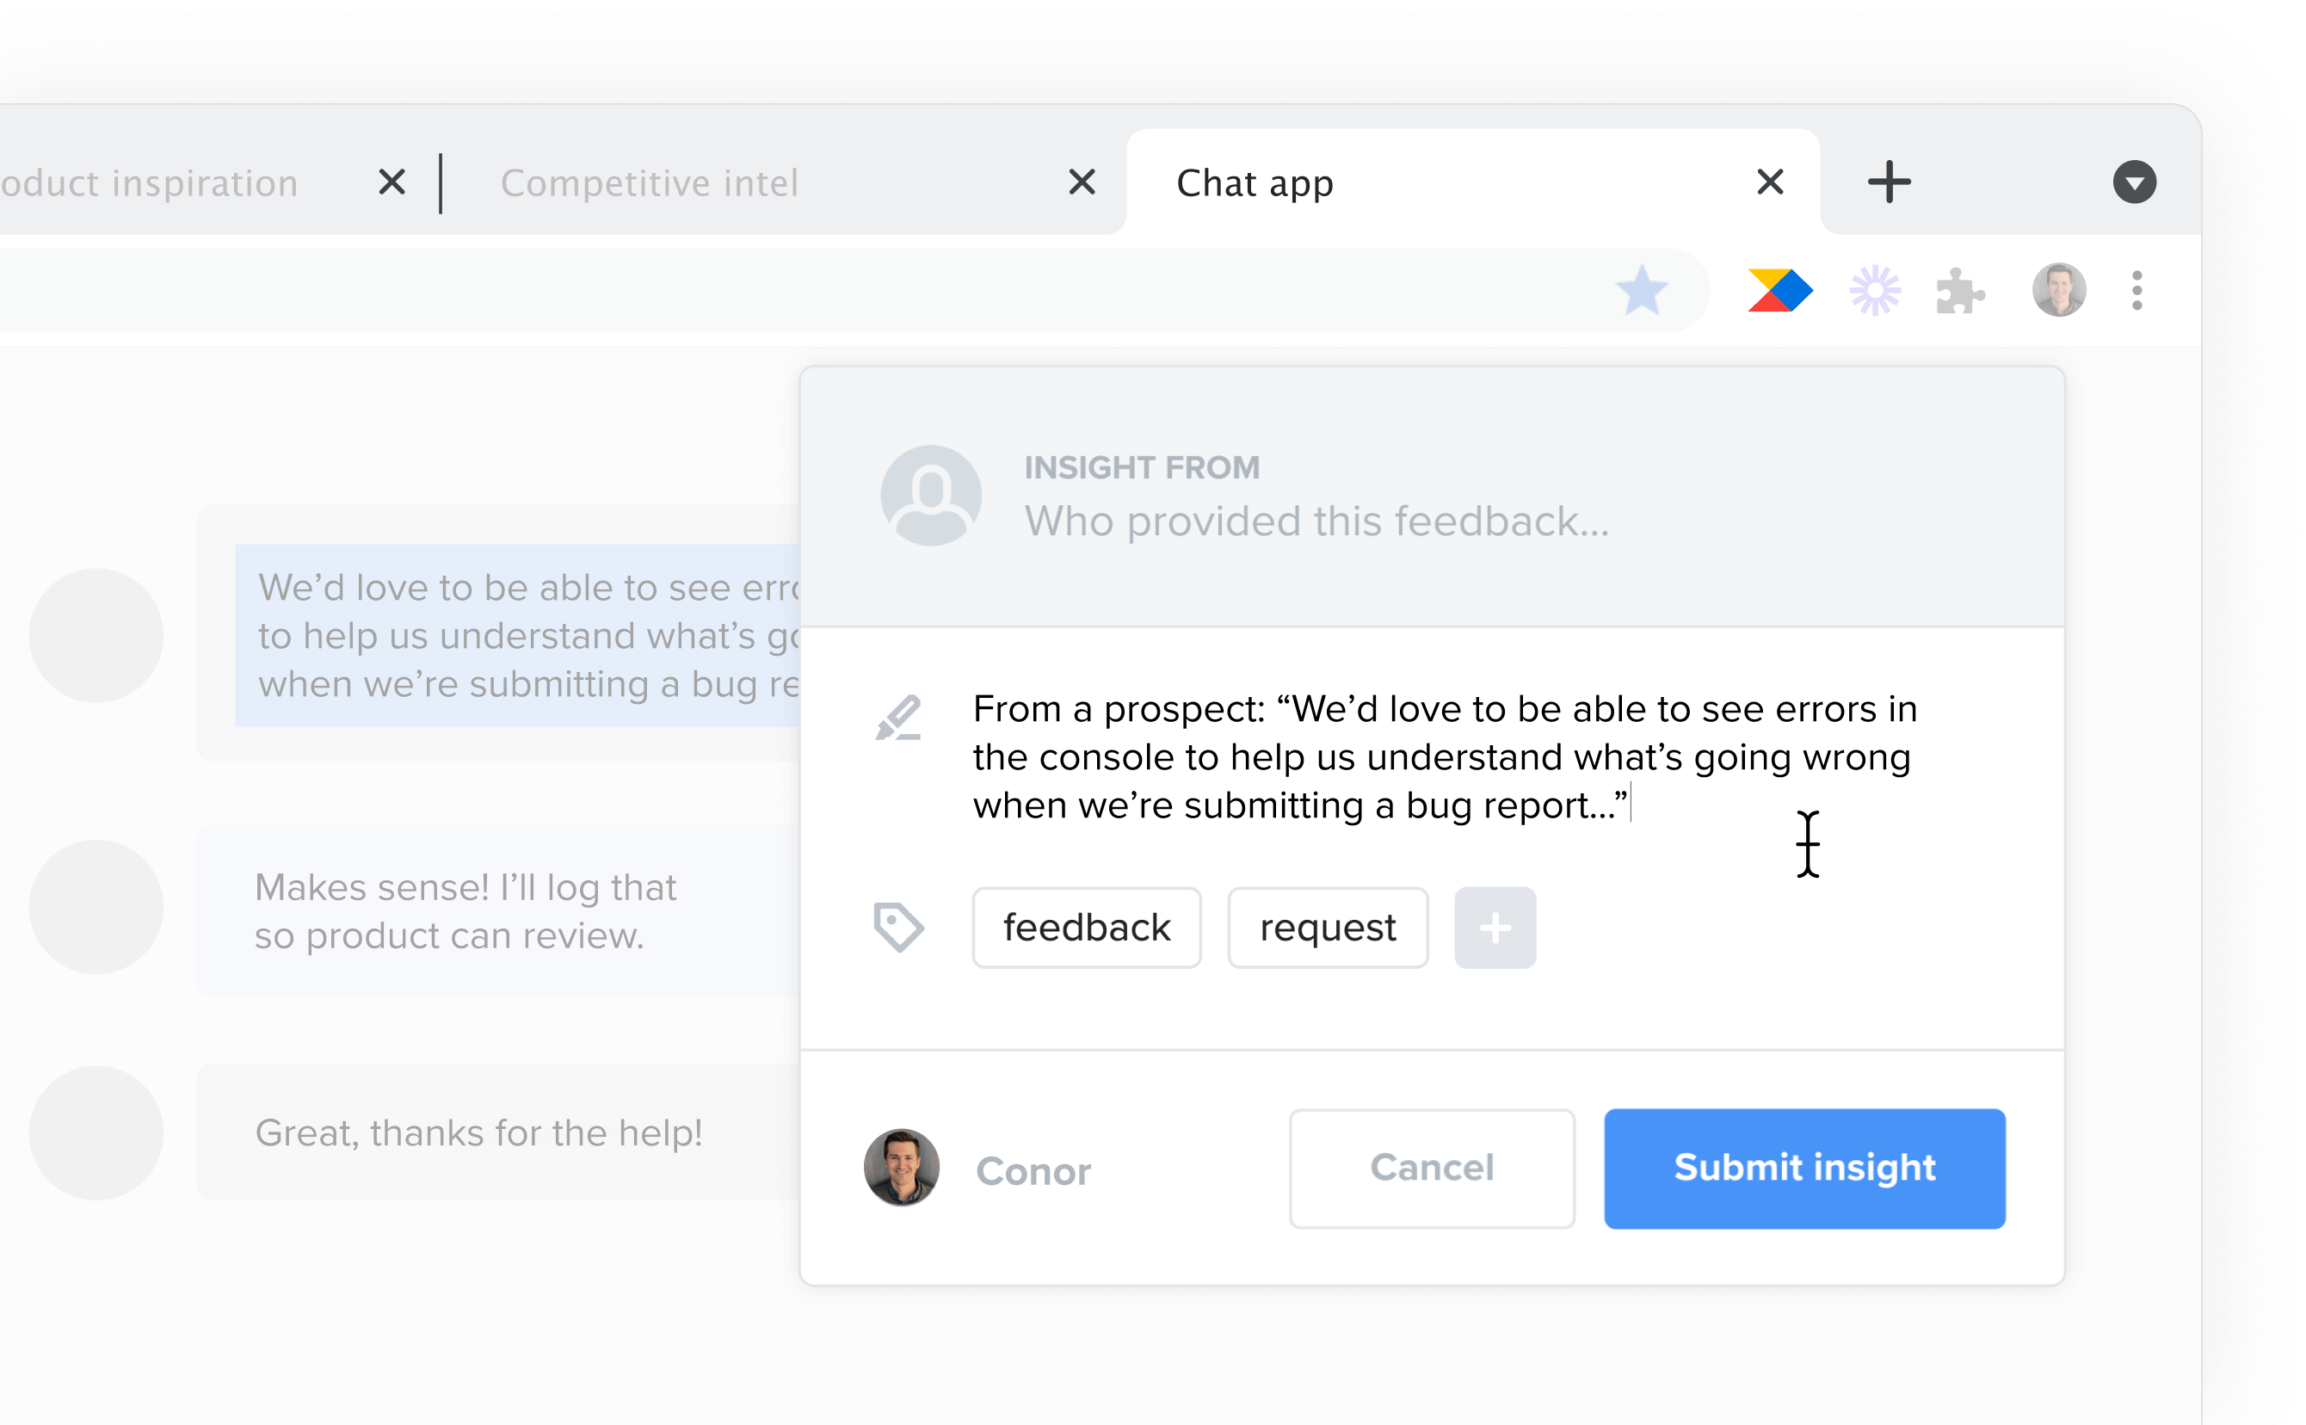Add a new tag with the plus button
The image size is (2306, 1425).
tap(1495, 928)
